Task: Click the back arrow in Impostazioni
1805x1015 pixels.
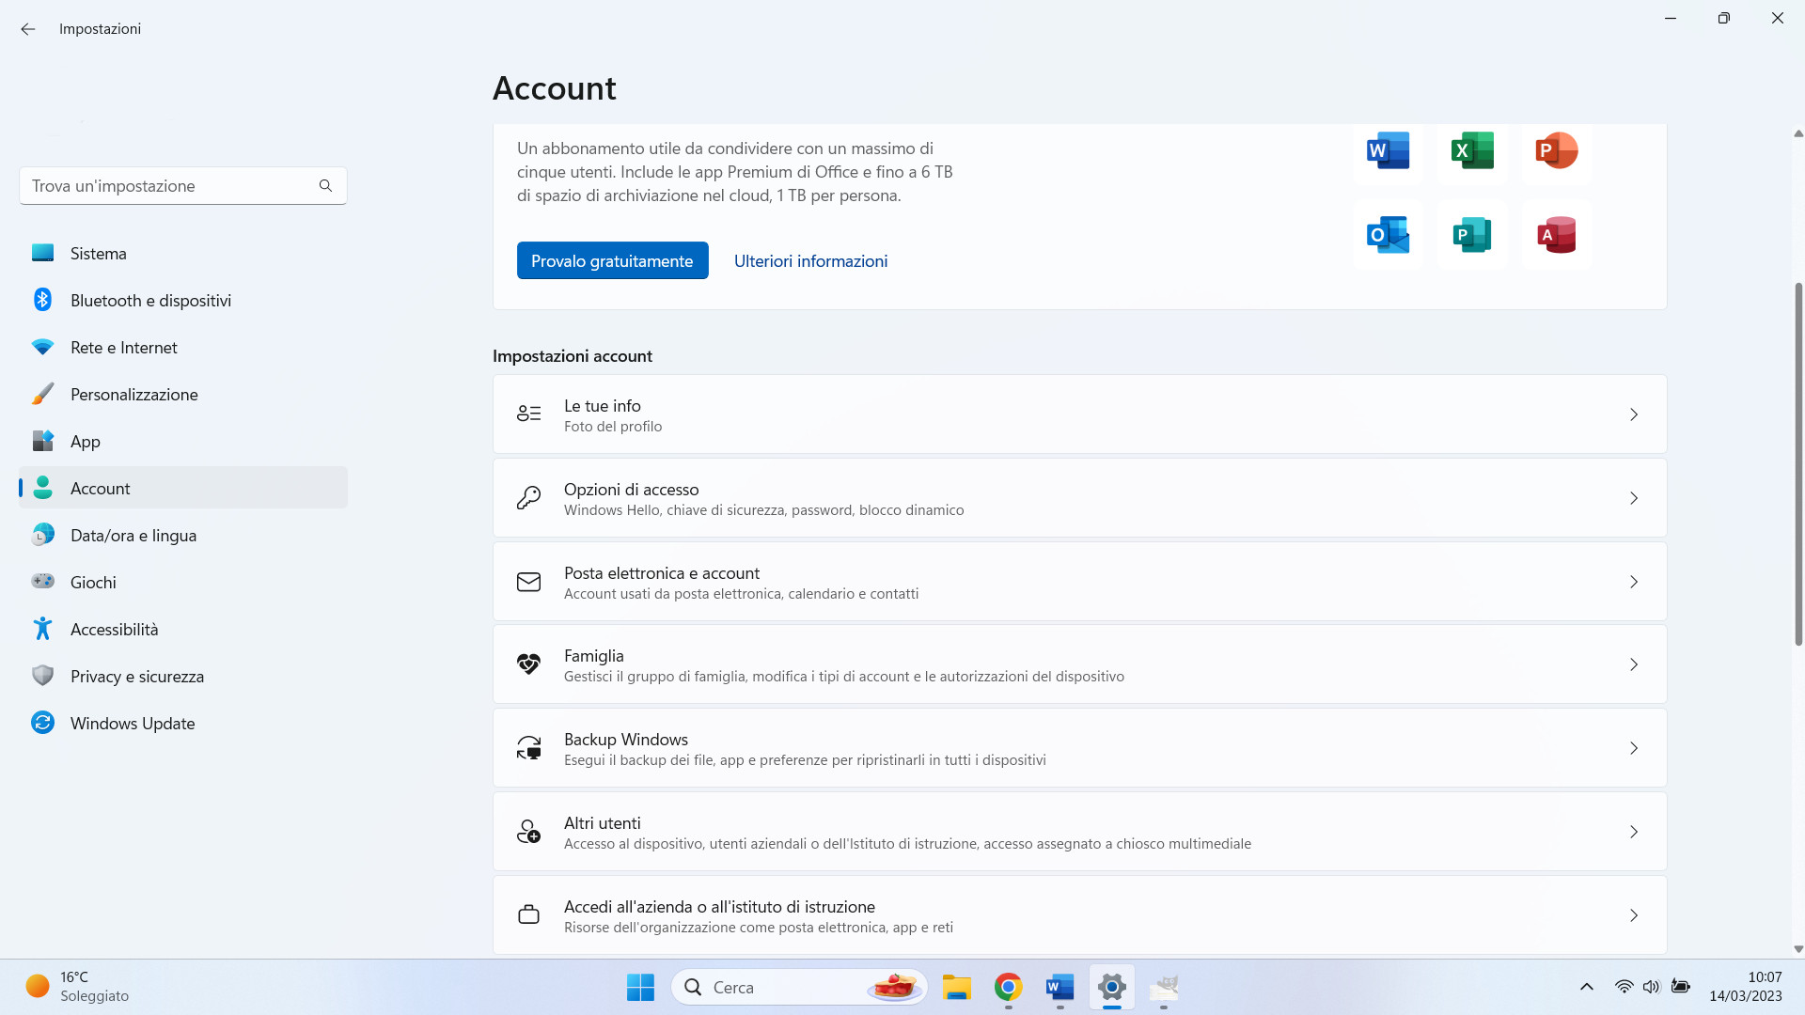Action: 27,29
